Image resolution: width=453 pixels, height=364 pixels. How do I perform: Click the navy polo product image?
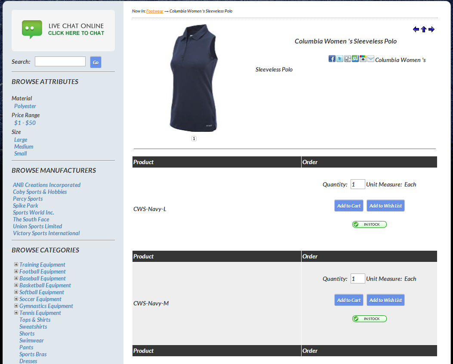coord(194,78)
